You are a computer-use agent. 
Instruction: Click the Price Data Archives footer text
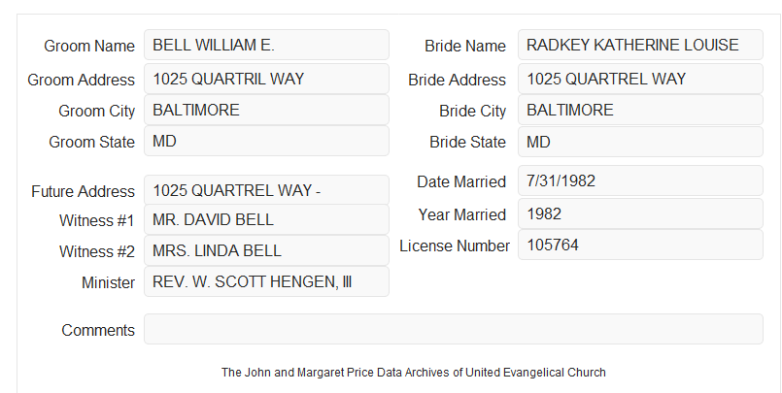coord(414,373)
